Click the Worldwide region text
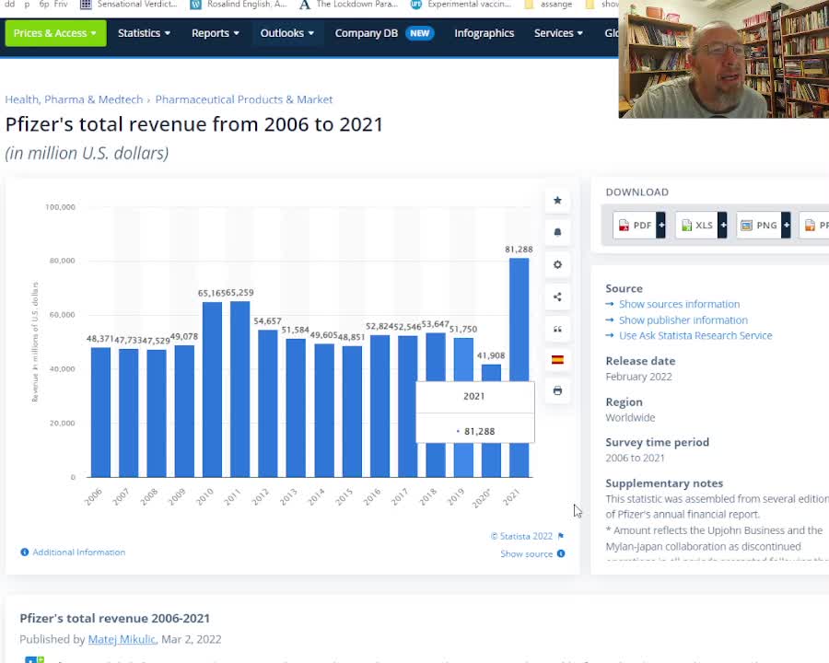The image size is (829, 663). point(630,417)
